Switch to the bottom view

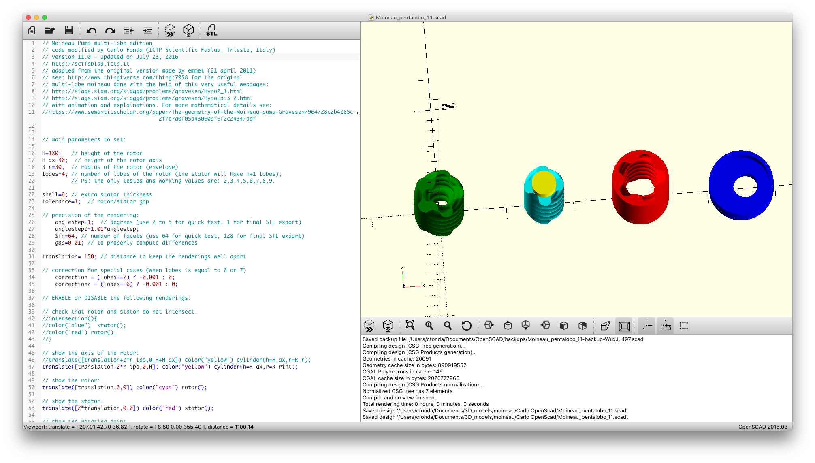526,325
